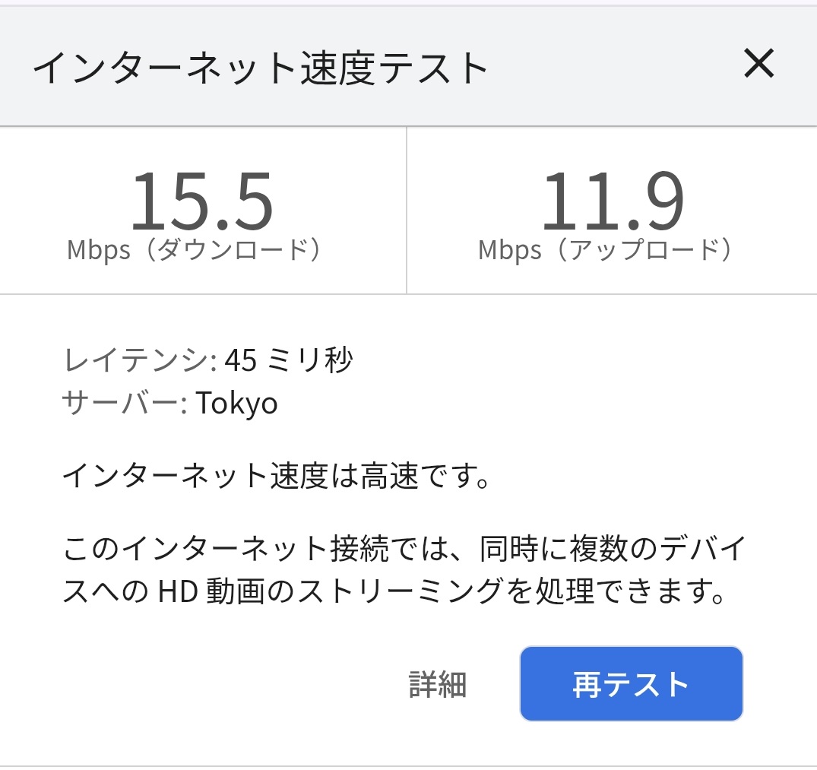
Task: Click the 15.5 download speed value
Action: (x=201, y=203)
